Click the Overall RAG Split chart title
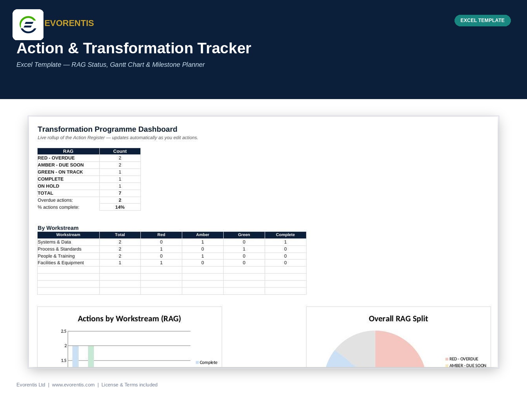 (398, 319)
